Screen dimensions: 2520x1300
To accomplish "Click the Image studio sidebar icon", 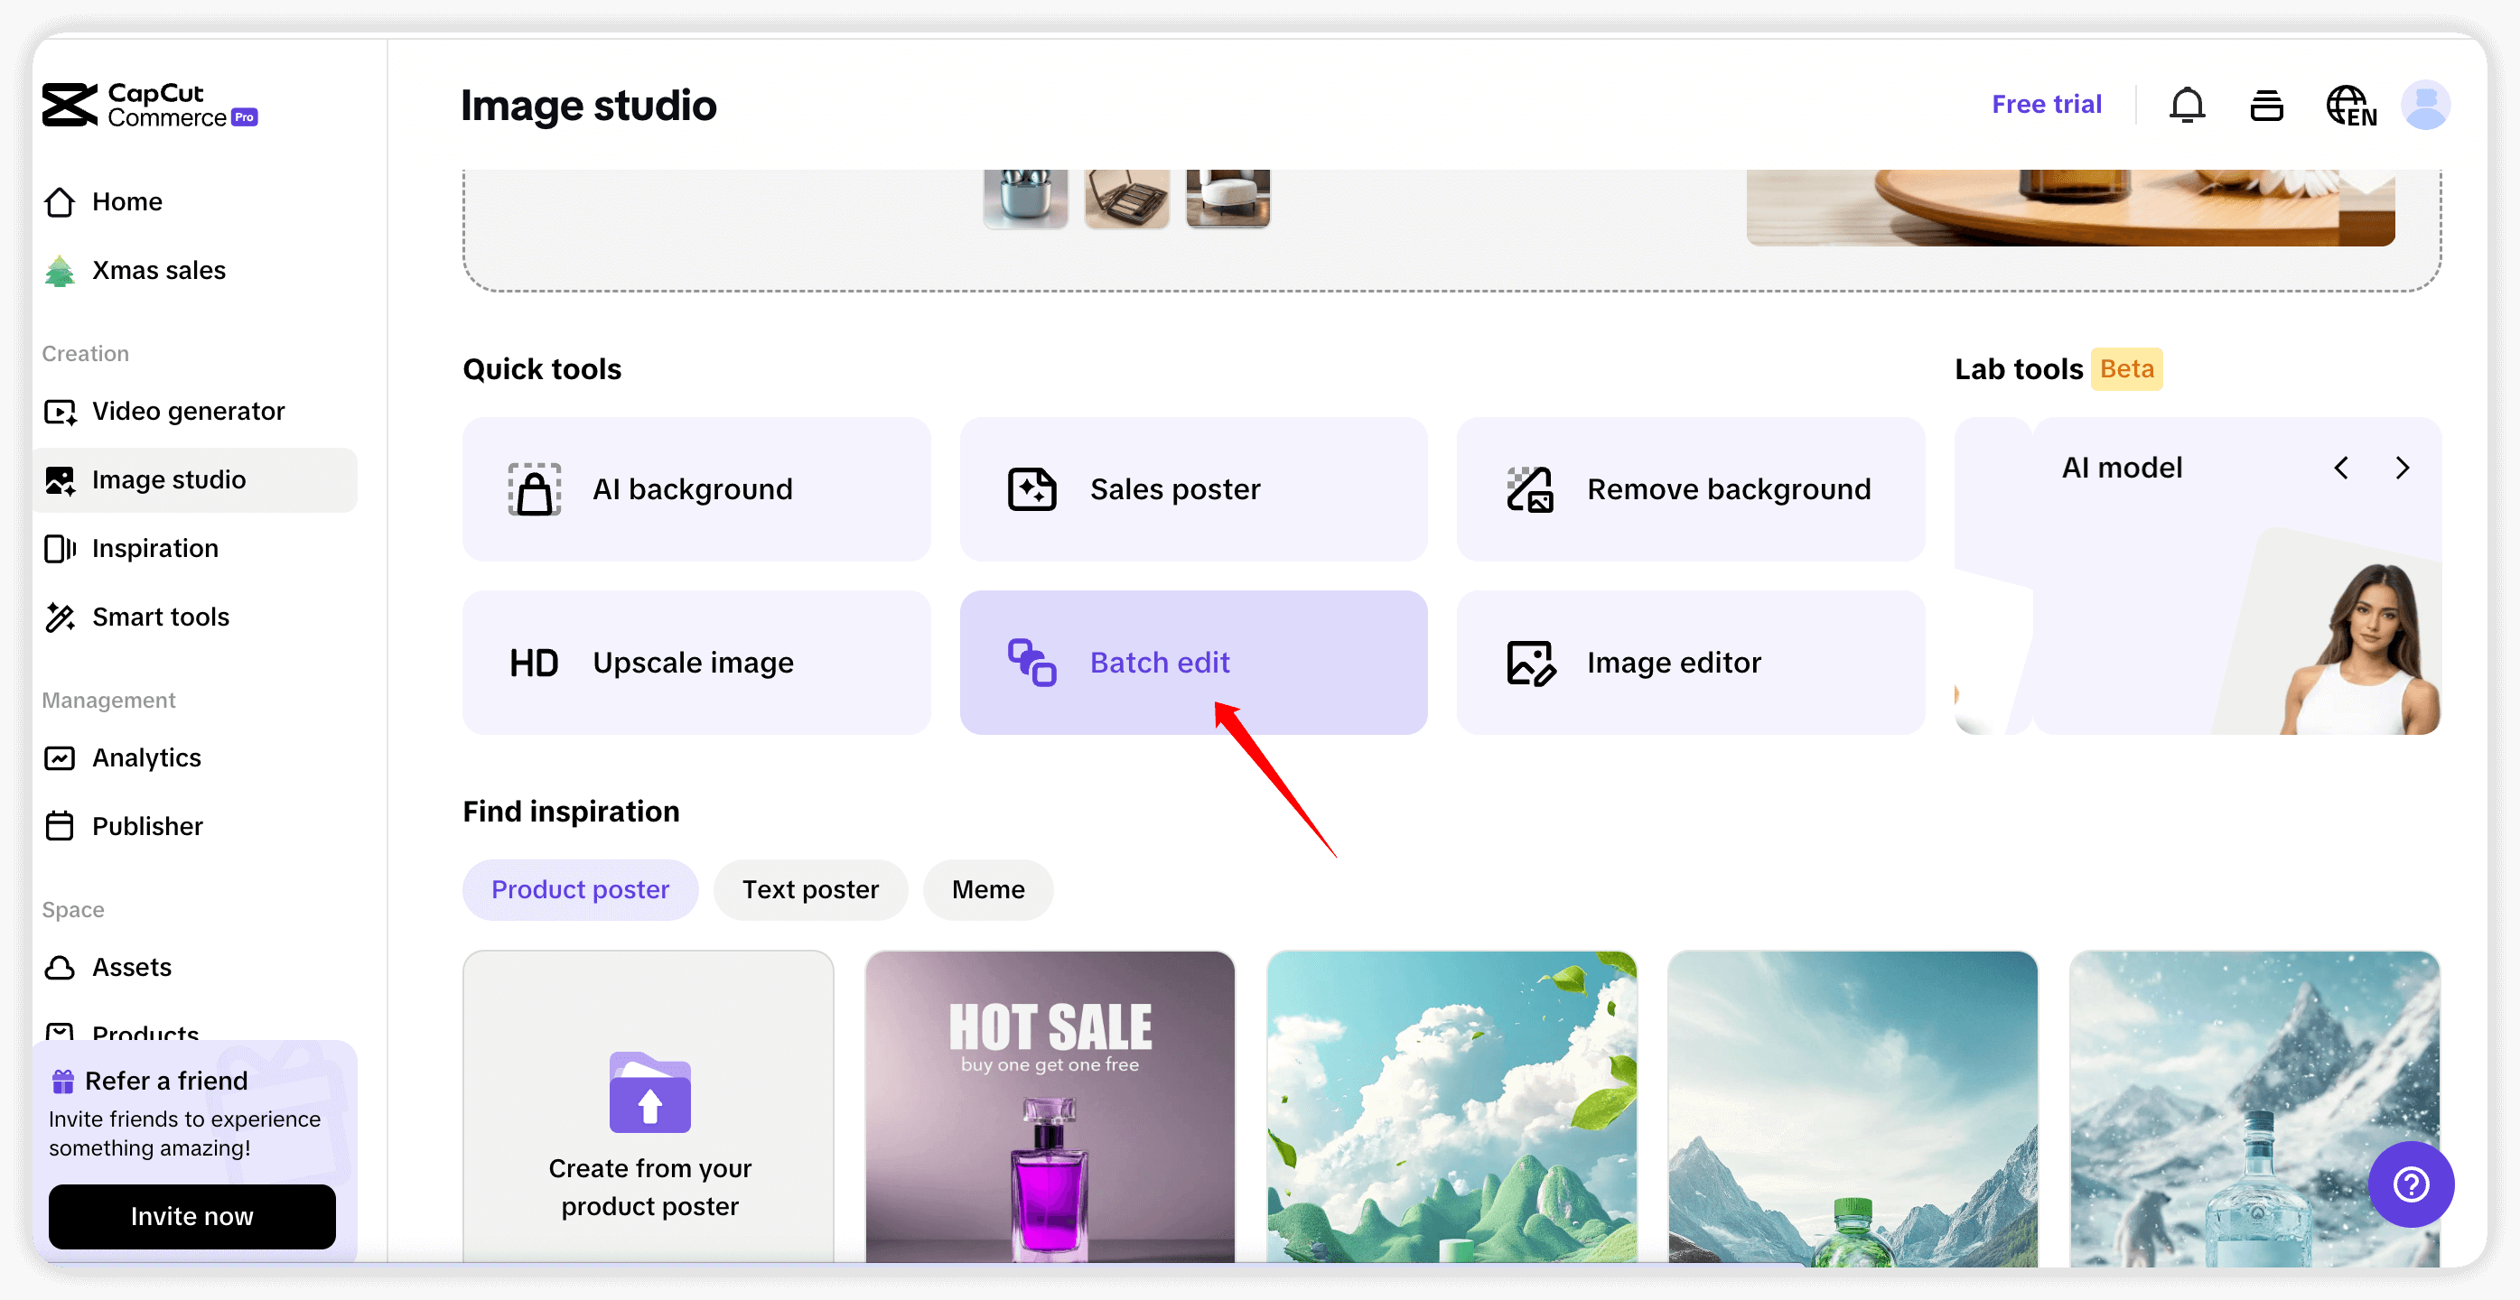I will click(60, 480).
